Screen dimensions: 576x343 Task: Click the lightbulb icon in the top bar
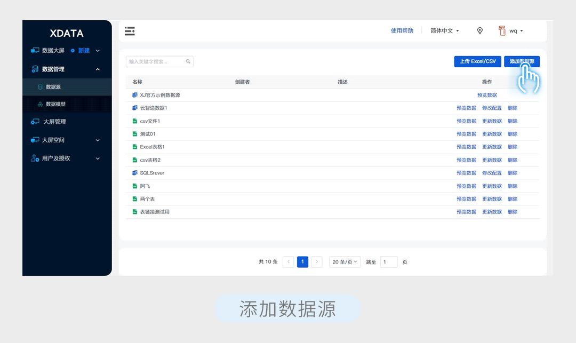pyautogui.click(x=479, y=30)
